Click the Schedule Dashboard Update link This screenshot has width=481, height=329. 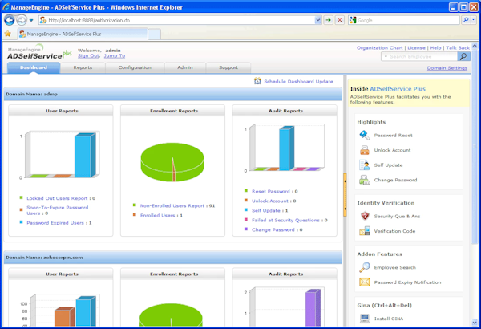(x=298, y=81)
